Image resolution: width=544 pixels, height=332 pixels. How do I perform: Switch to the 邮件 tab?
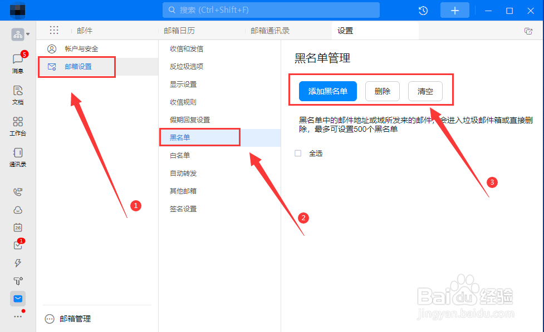click(85, 31)
